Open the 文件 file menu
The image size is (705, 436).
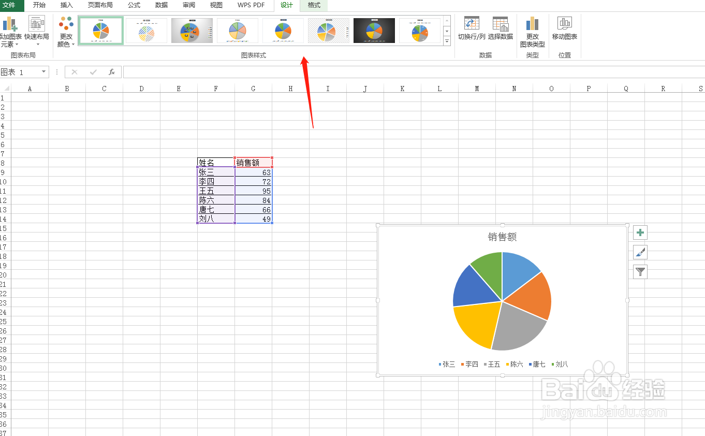click(10, 5)
